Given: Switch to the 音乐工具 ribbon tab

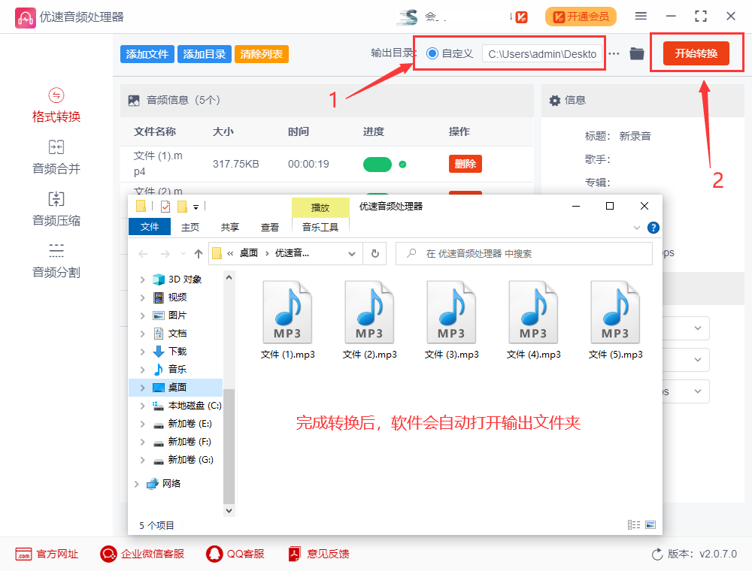Looking at the screenshot, I should (320, 227).
